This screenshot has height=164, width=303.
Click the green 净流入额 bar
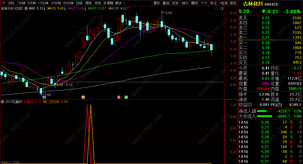(x=262, y=111)
